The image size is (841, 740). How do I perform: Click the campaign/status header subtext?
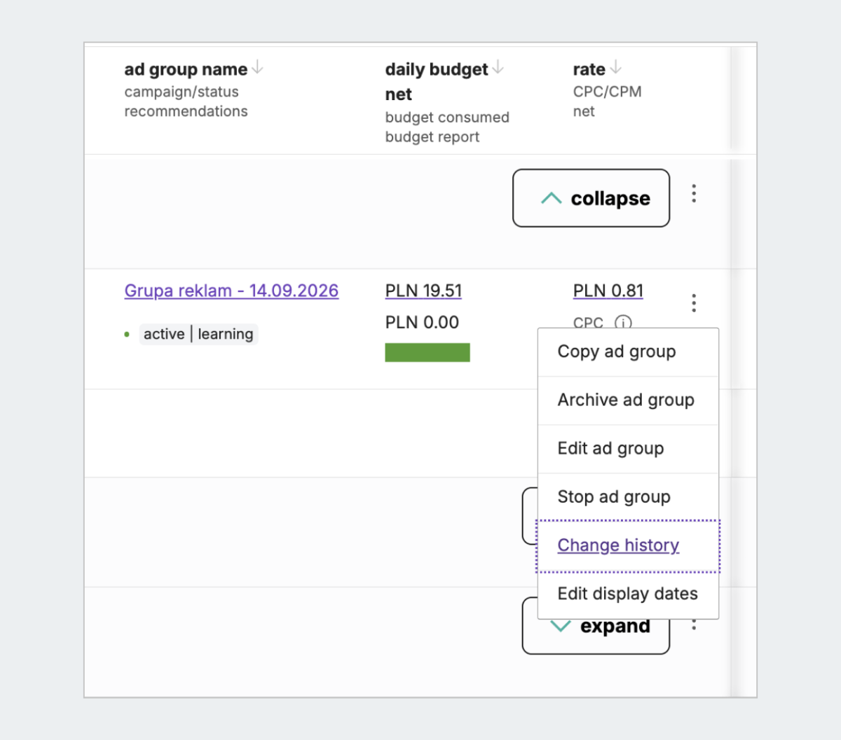[x=182, y=92]
